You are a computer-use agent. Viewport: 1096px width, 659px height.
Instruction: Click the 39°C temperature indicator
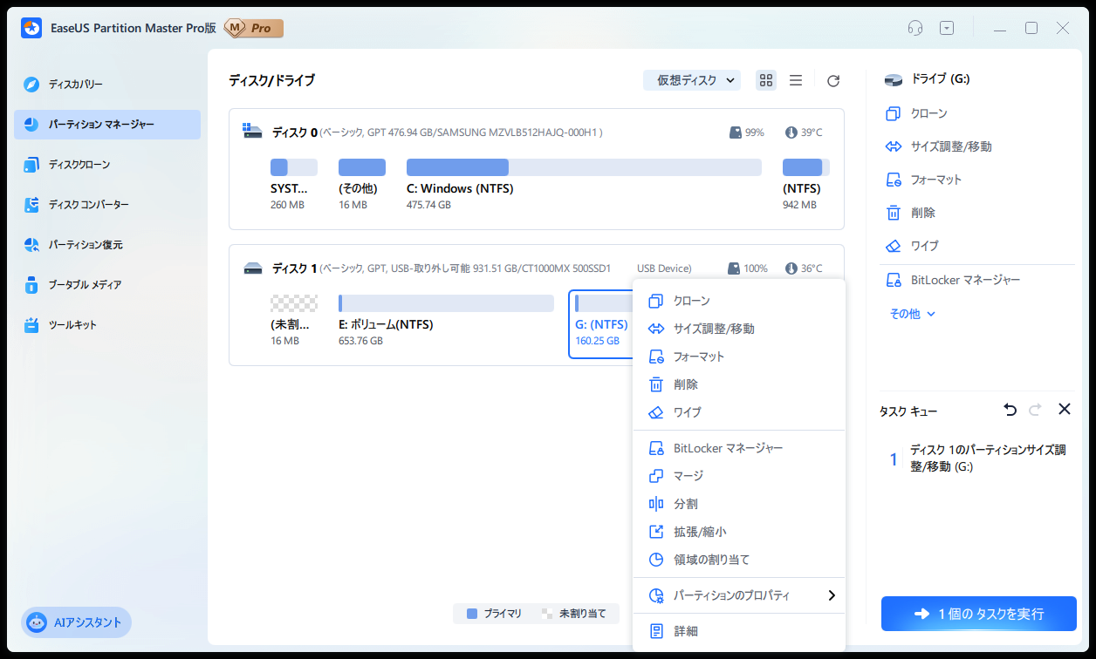click(803, 132)
